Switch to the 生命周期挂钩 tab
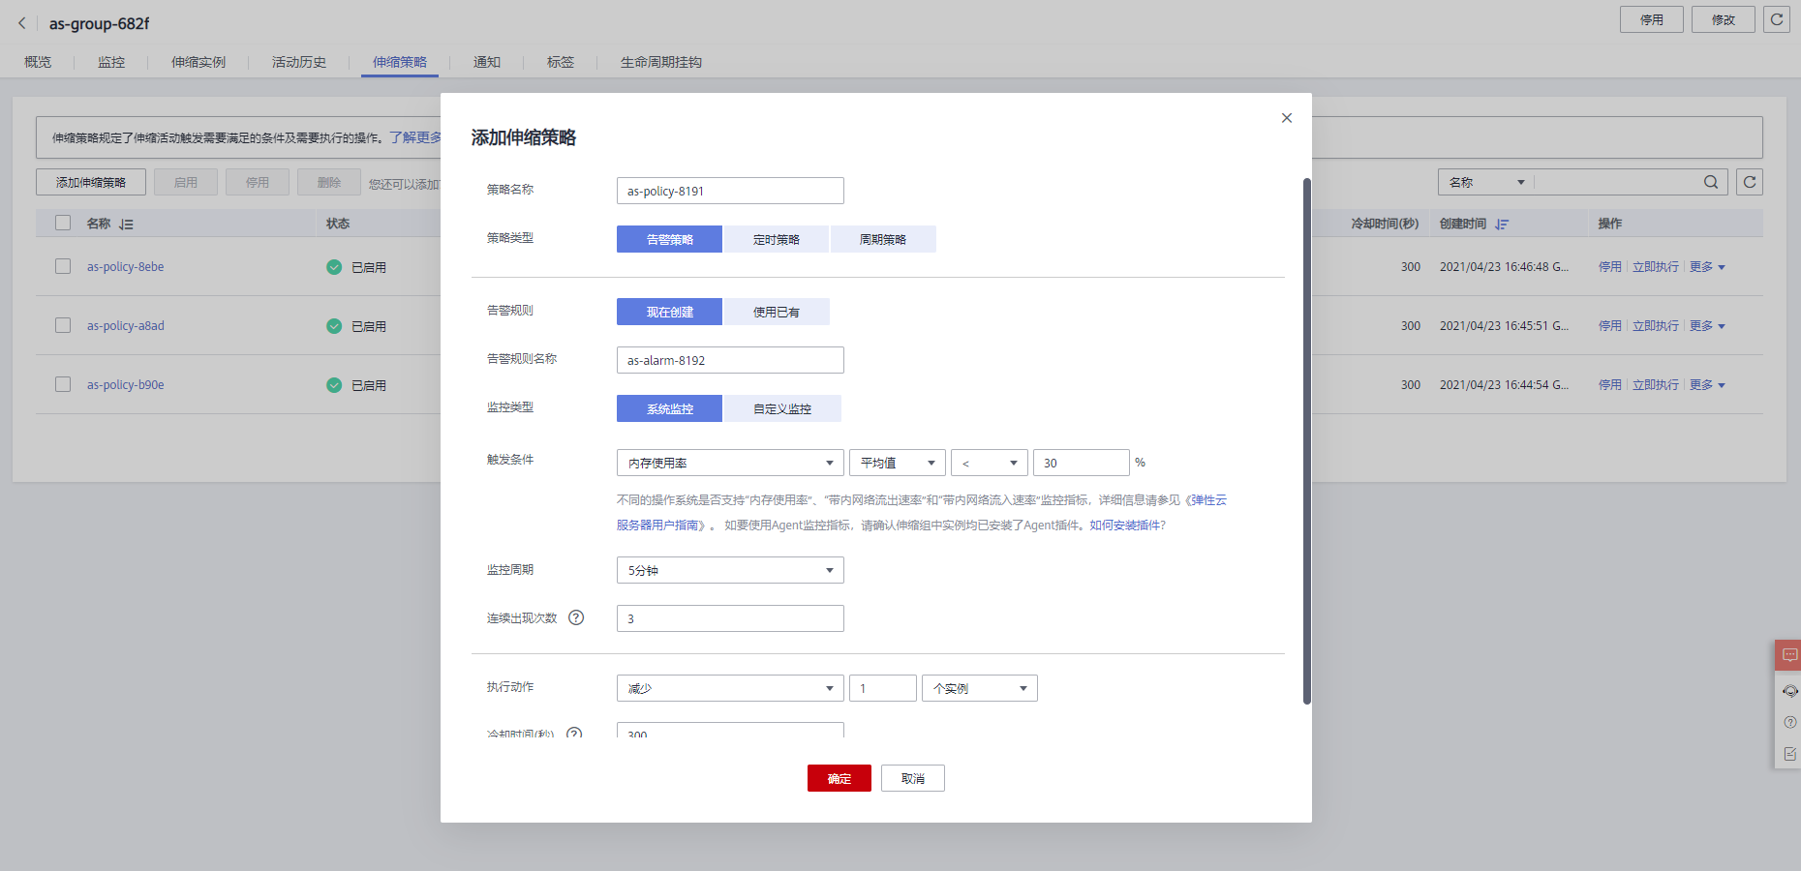This screenshot has width=1801, height=871. 661,62
